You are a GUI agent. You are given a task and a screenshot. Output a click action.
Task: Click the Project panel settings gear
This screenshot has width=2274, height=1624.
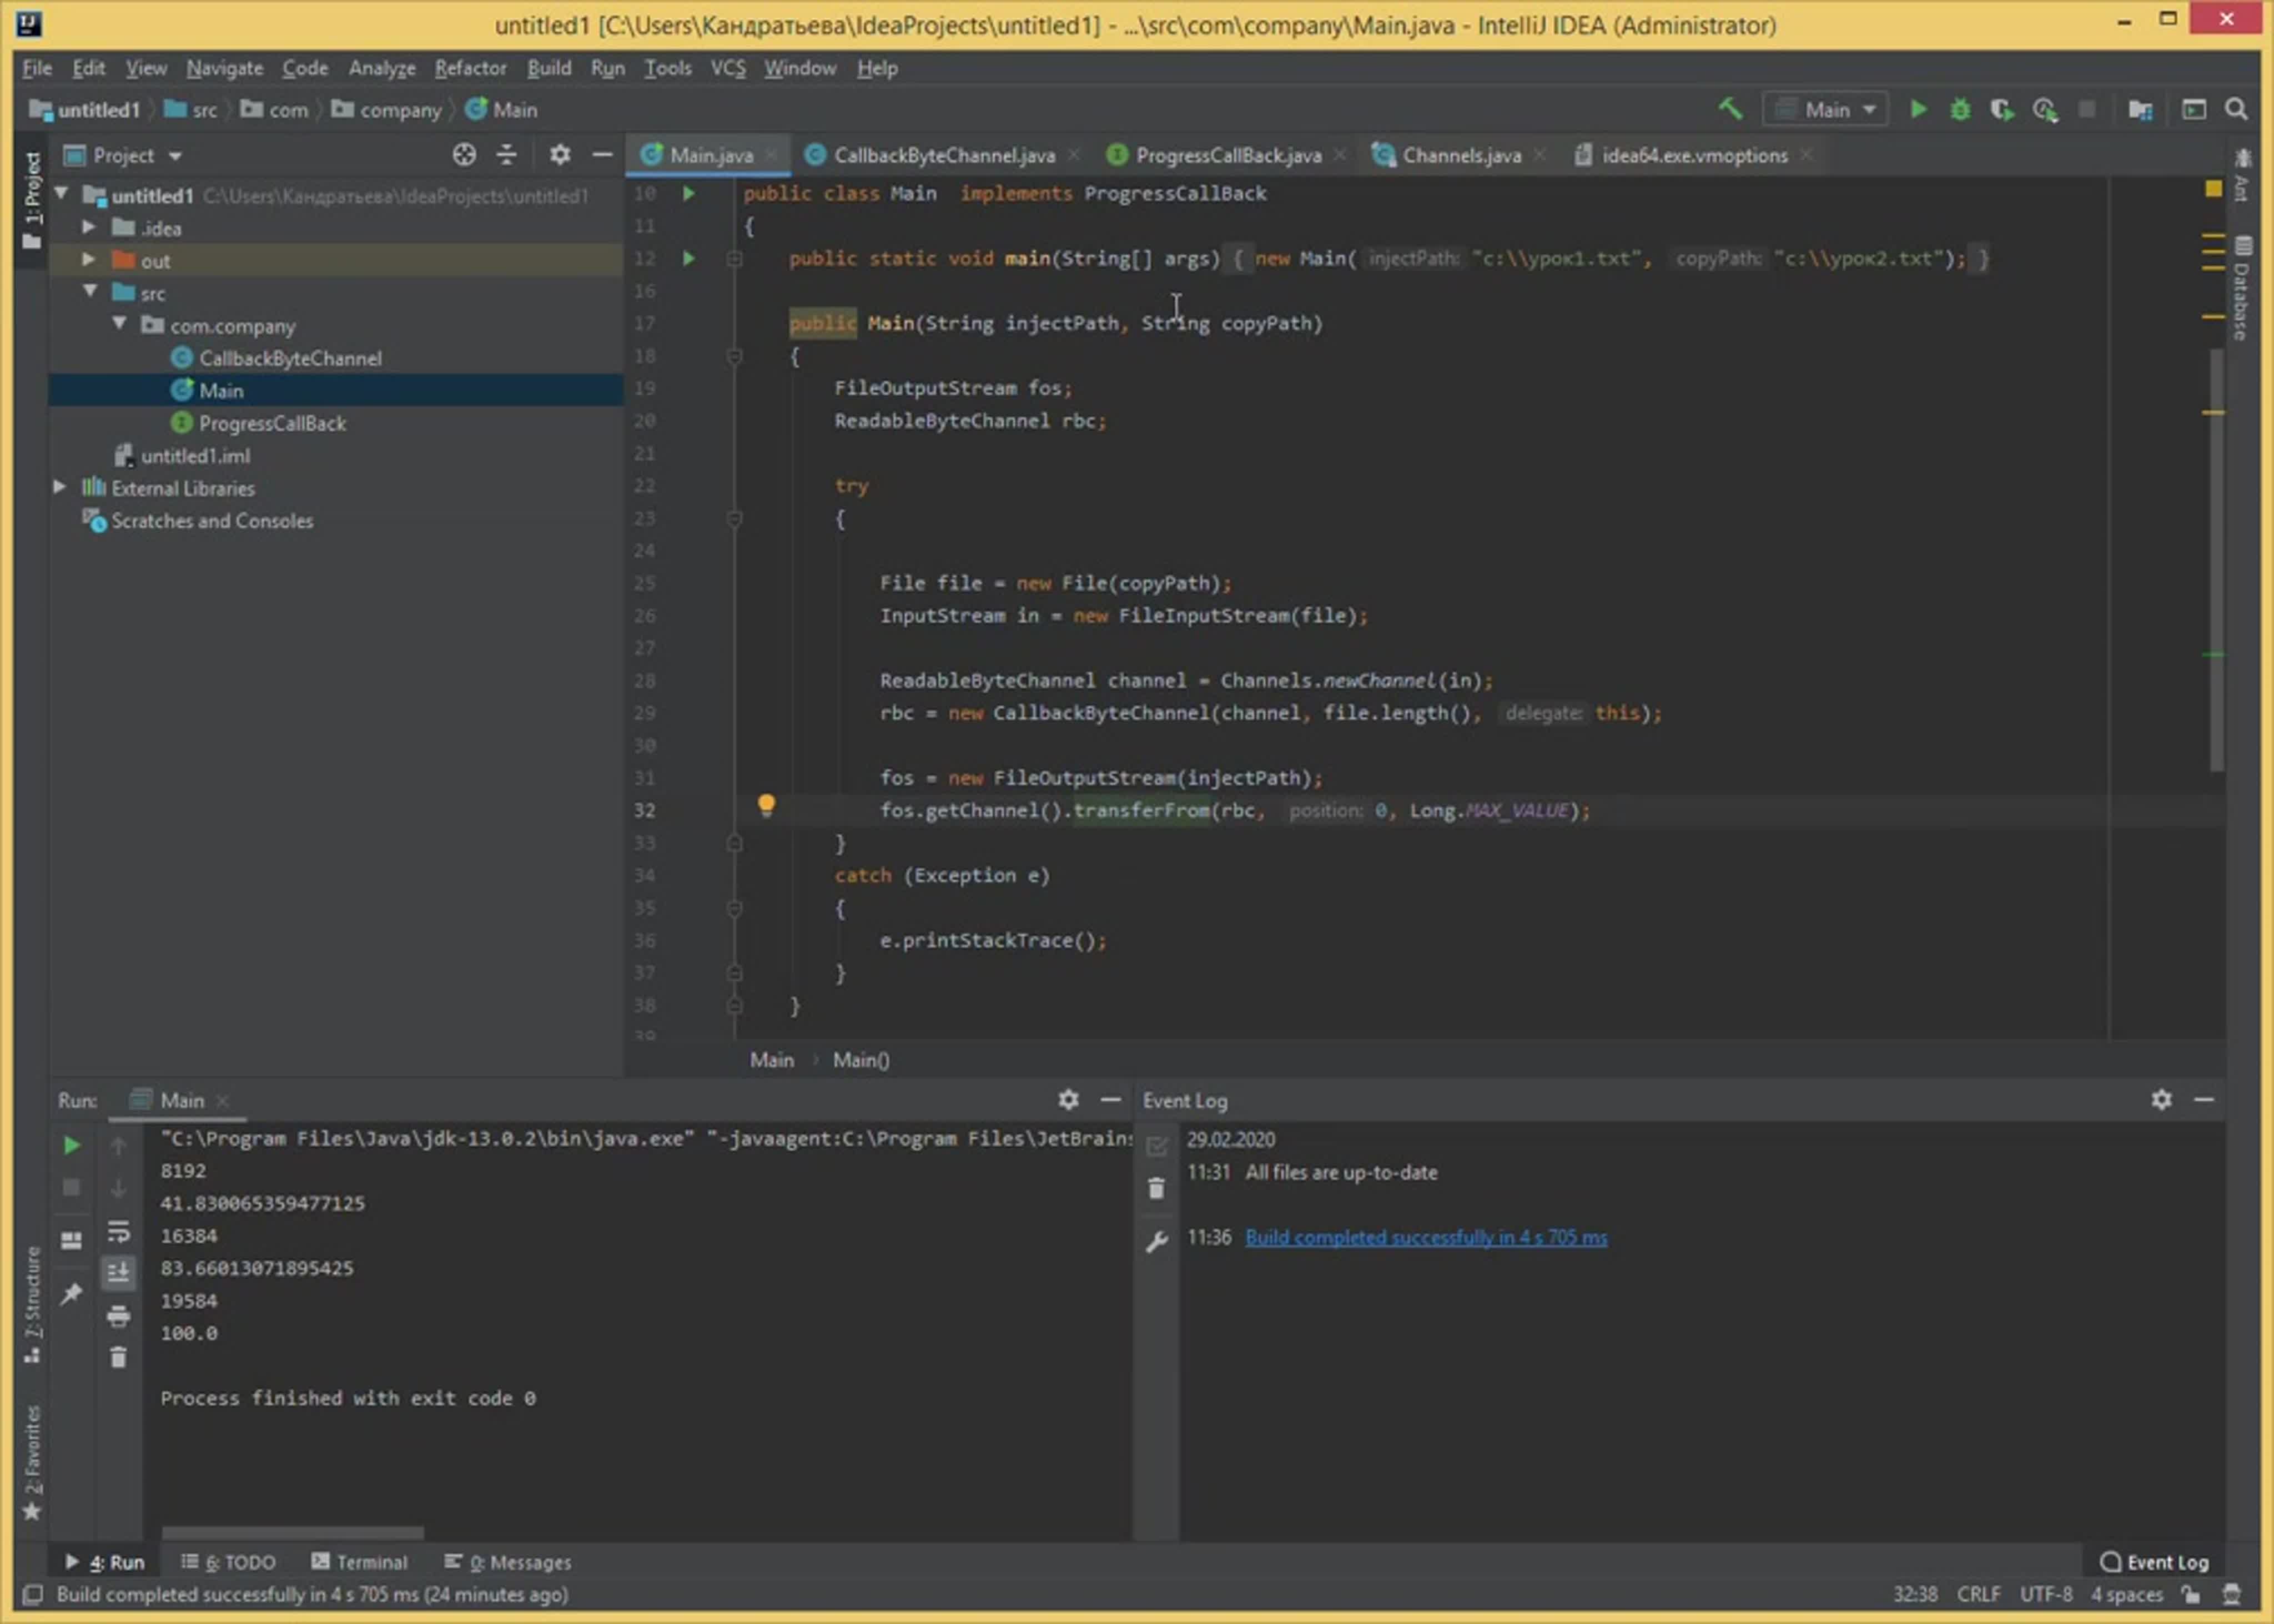pos(560,155)
